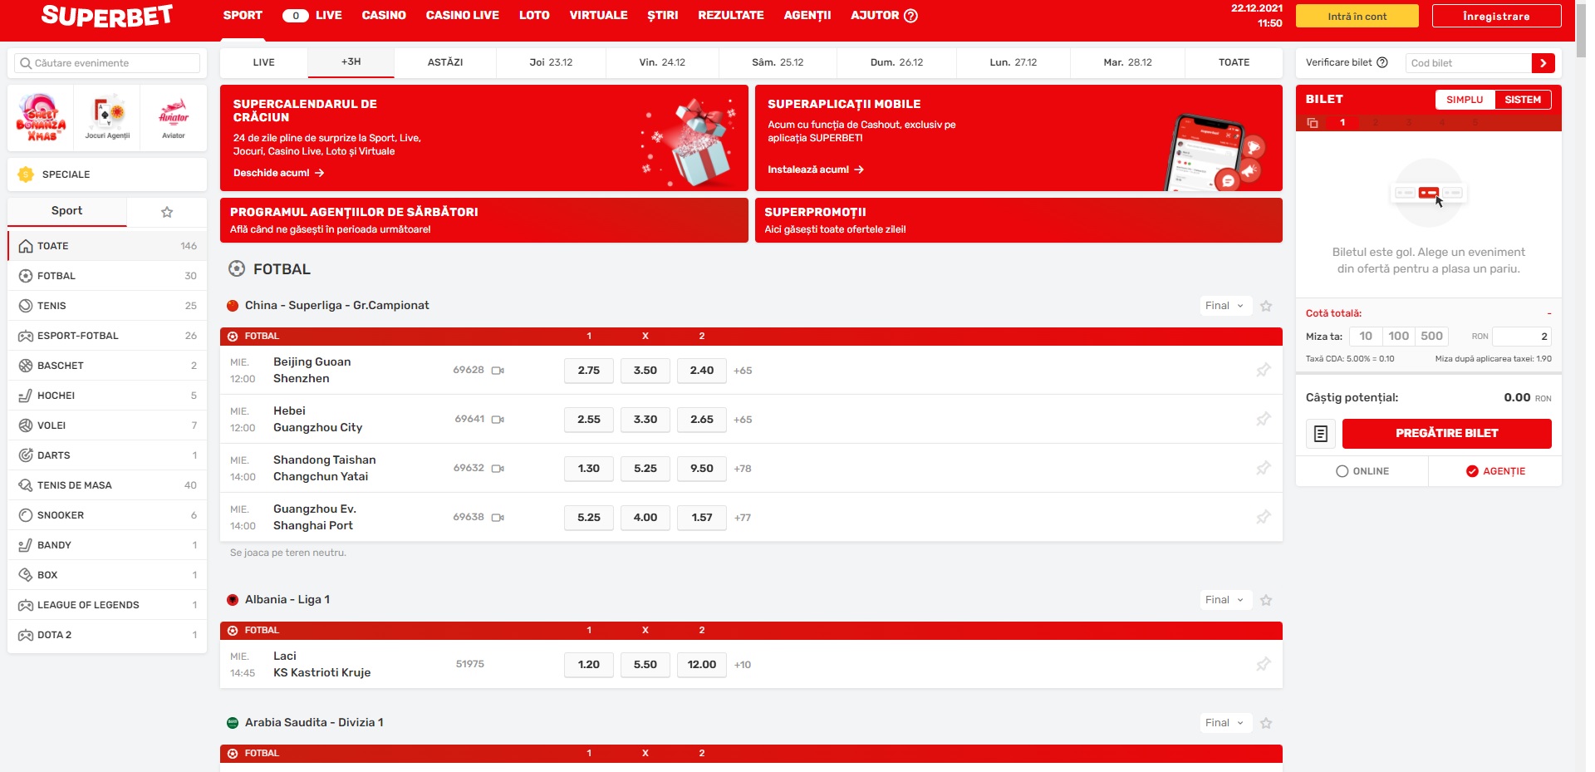Set stake to 100 preset
The image size is (1595, 772).
tap(1399, 337)
